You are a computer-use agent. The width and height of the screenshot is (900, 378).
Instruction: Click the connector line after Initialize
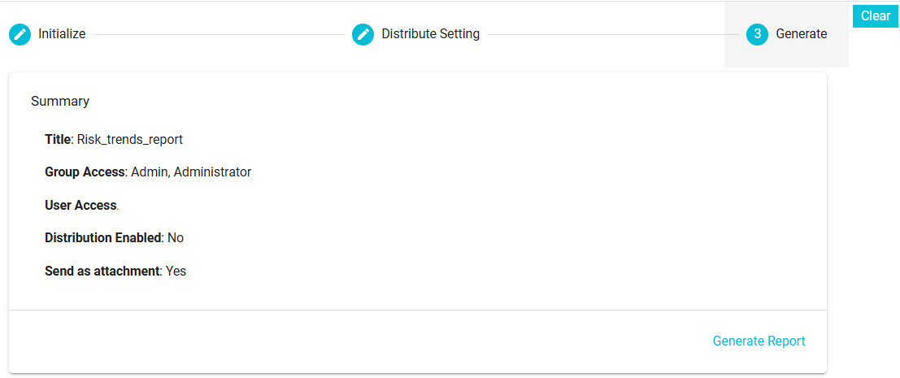(219, 35)
